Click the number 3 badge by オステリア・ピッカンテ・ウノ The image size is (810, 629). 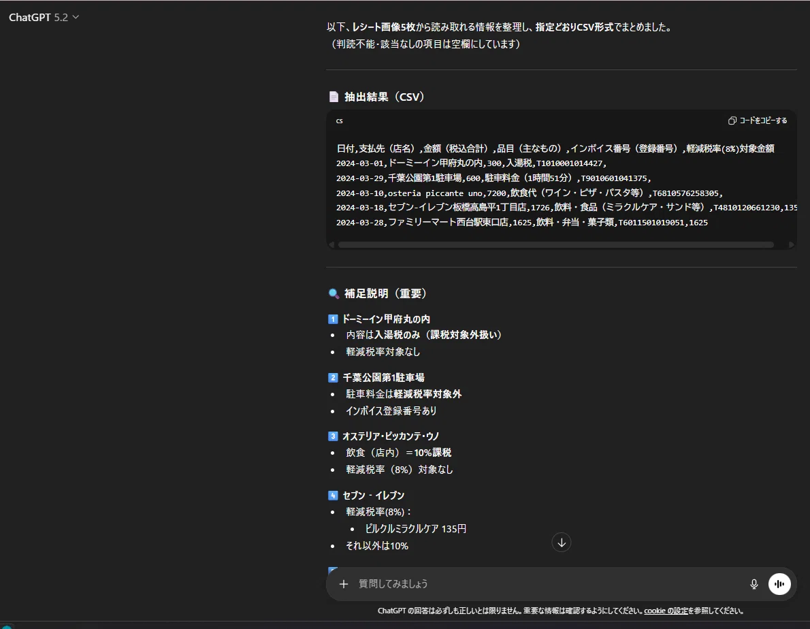(333, 436)
